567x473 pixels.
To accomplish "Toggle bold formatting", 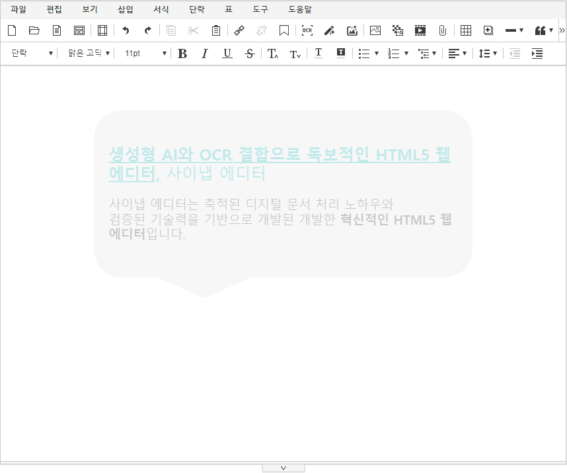I will click(x=182, y=54).
